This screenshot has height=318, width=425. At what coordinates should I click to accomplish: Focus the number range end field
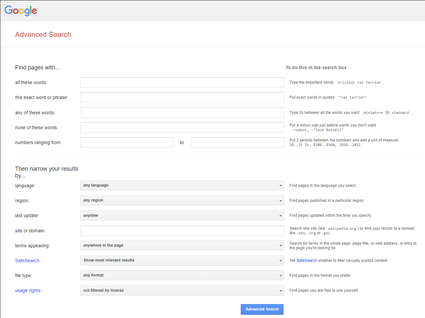[x=237, y=142]
